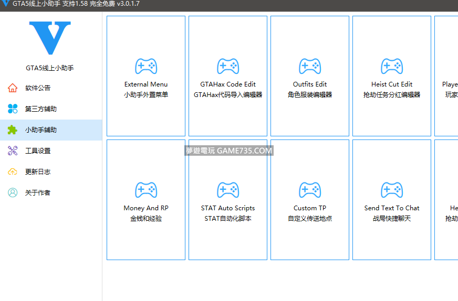458x301 pixels.
Task: Click the house icon beside 软件公告
Action: [x=13, y=88]
